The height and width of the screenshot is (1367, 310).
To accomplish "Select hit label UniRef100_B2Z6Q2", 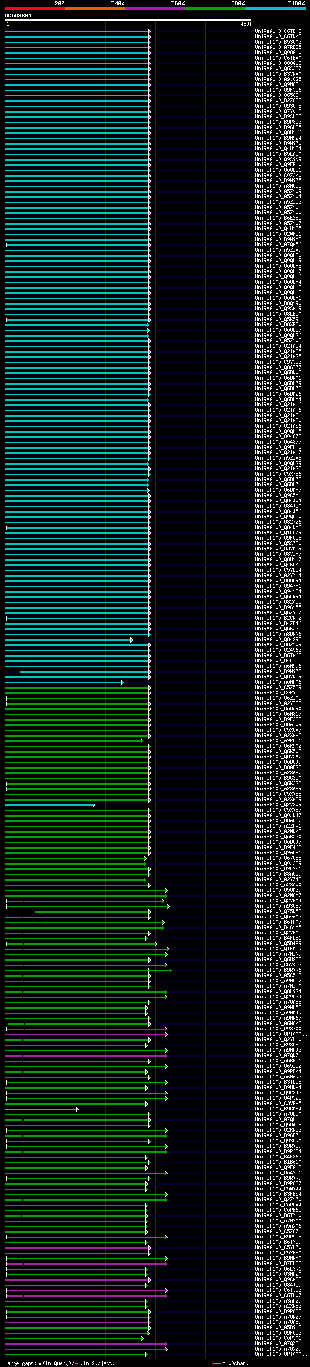I will click(x=278, y=101).
